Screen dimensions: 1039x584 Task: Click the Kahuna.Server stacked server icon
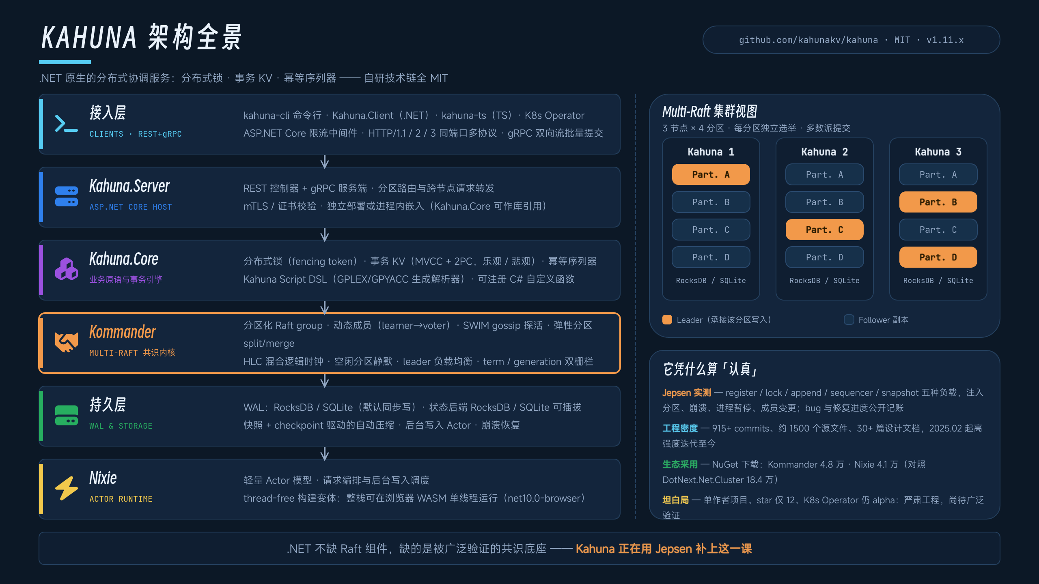66,196
